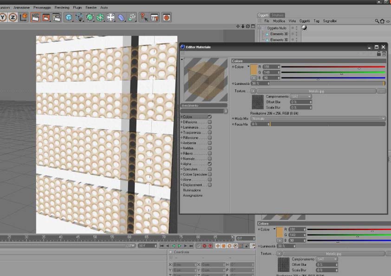391x276 pixels.
Task: Click the Z axis lock icon
Action: point(13,18)
